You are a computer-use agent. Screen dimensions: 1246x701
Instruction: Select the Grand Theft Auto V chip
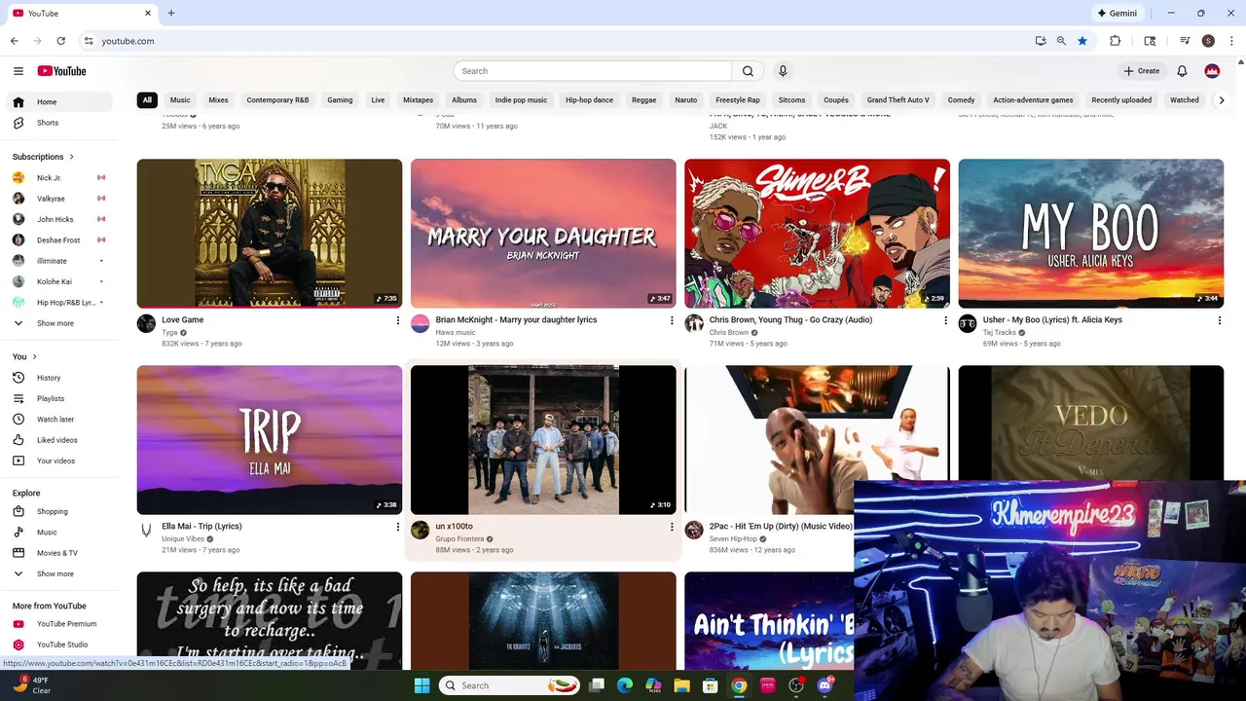[898, 100]
